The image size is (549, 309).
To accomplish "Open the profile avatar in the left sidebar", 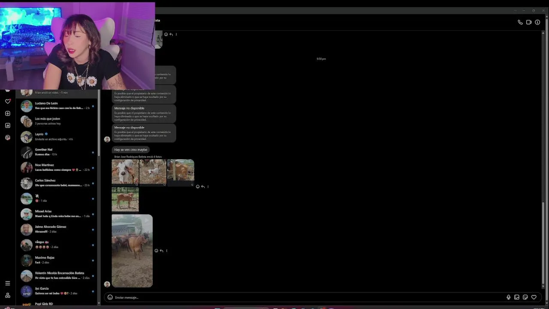I will (8, 137).
